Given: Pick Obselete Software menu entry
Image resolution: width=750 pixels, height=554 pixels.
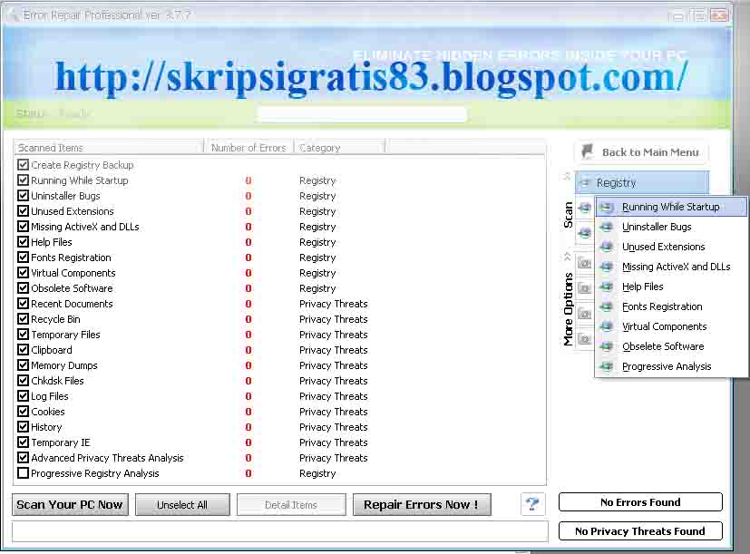Looking at the screenshot, I should 671,346.
